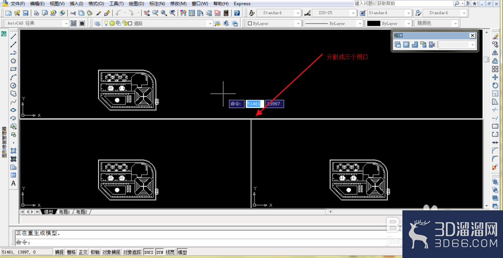Select the Ellipse draw tool

[14, 110]
